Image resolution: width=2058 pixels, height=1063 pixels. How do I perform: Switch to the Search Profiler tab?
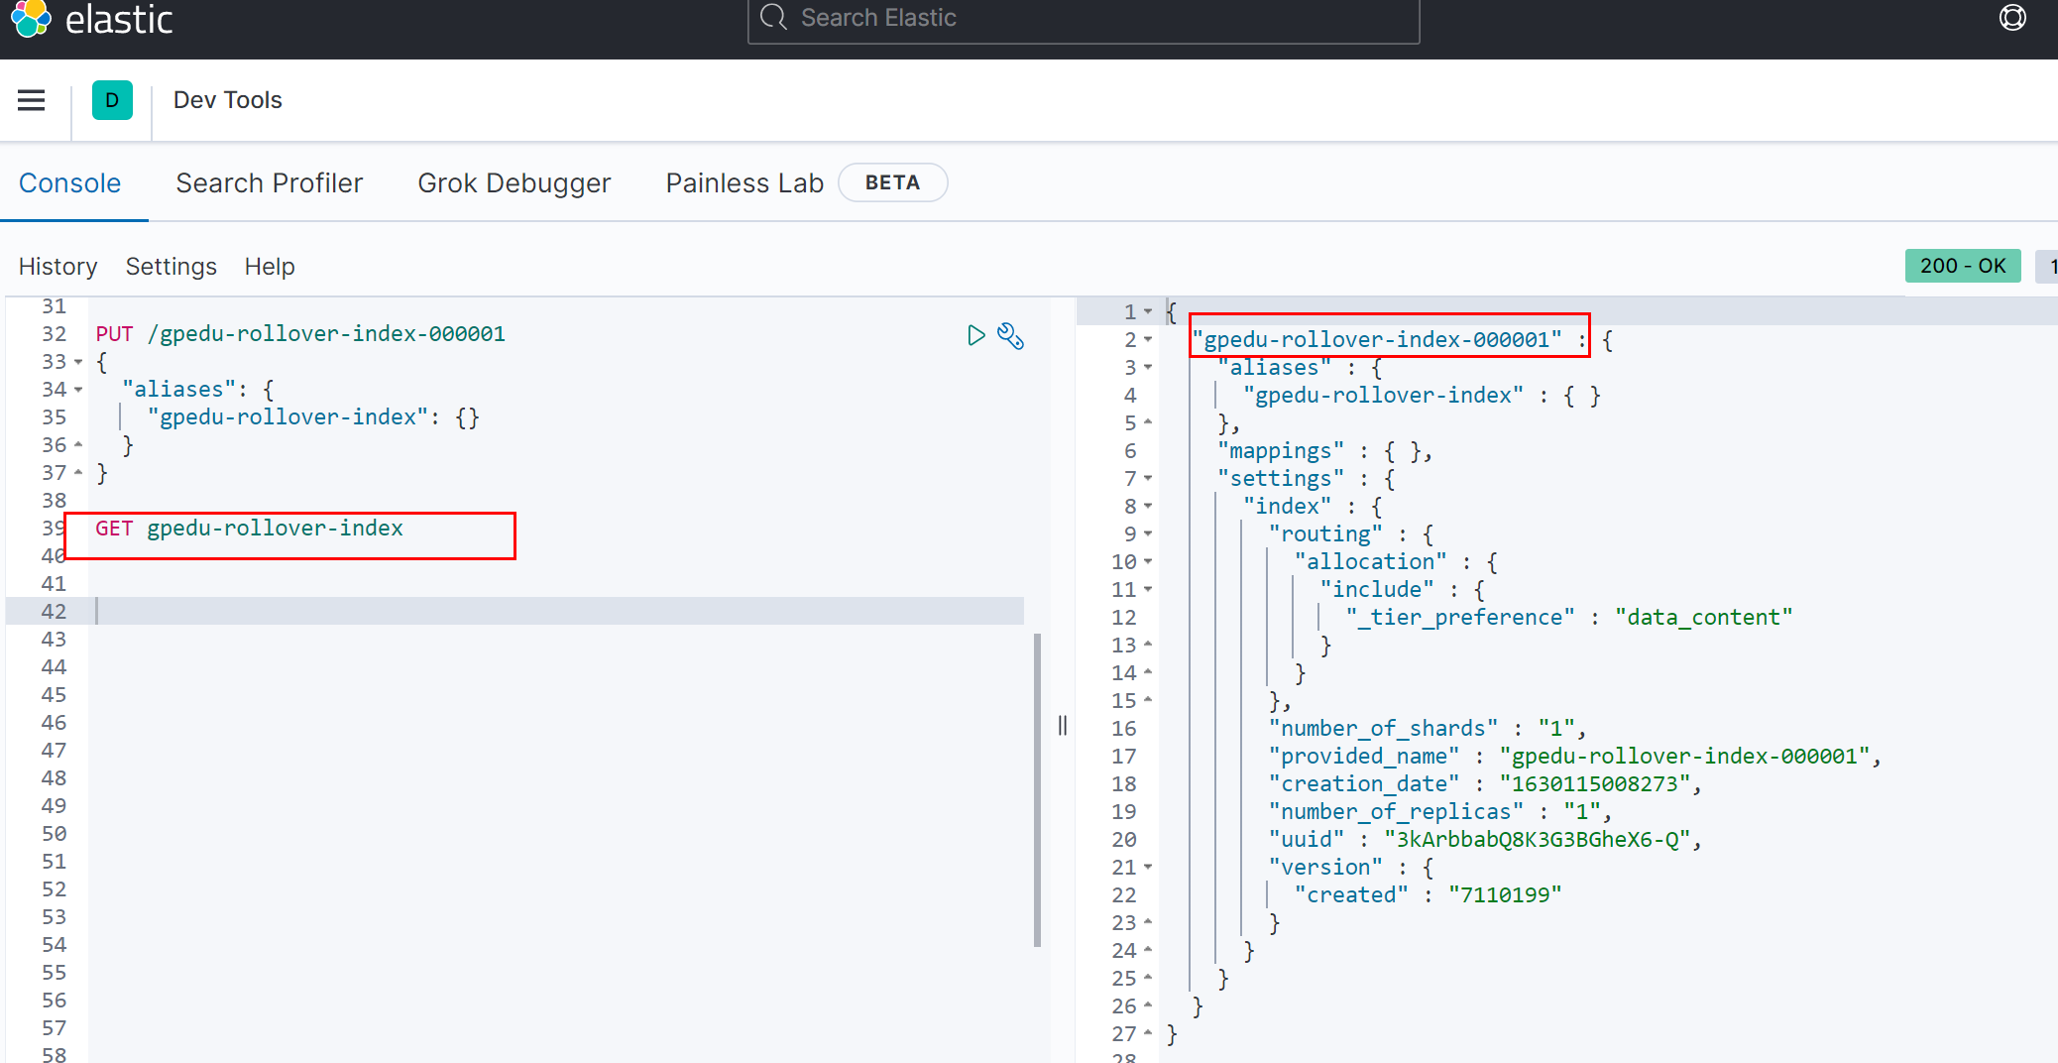270,183
